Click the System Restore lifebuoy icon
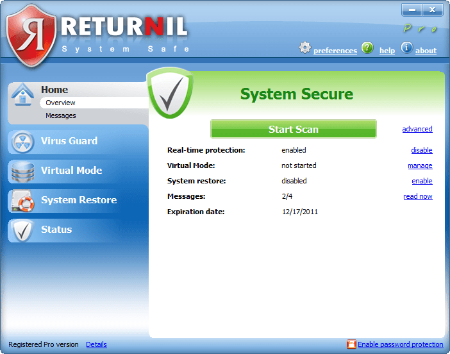 pyautogui.click(x=22, y=201)
